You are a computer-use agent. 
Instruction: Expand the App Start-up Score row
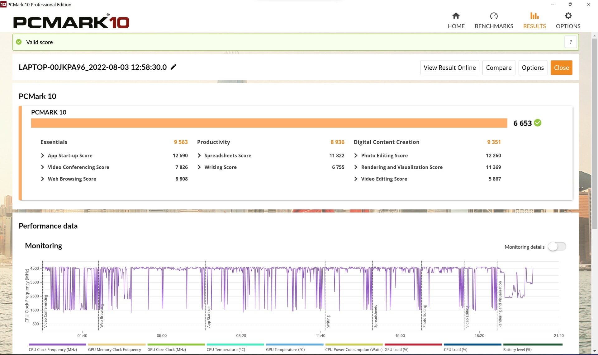pyautogui.click(x=114, y=156)
